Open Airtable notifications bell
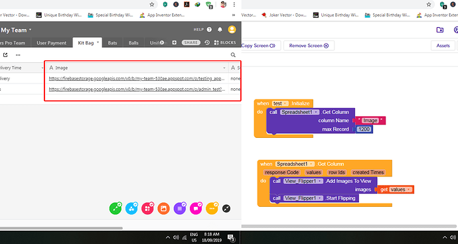 (x=220, y=29)
